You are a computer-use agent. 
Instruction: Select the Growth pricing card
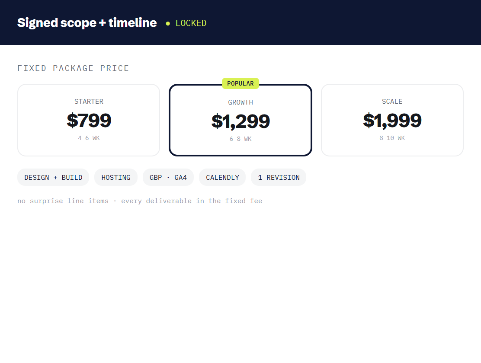(x=240, y=120)
